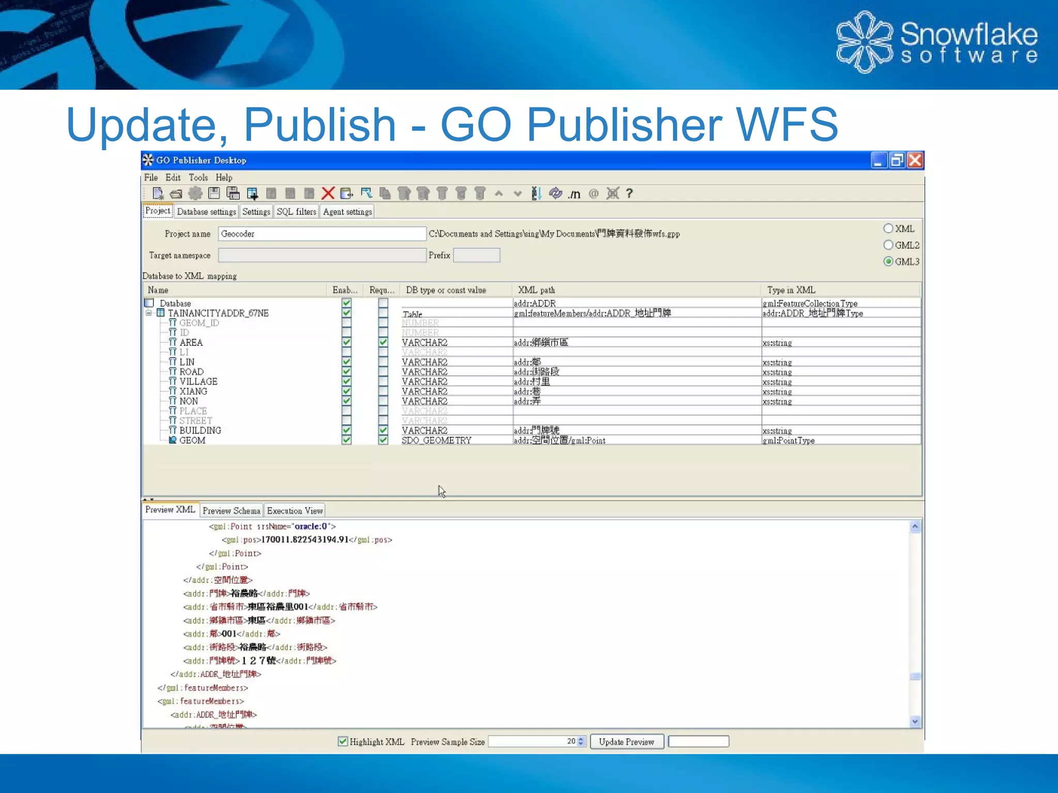This screenshot has height=793, width=1058.
Task: Select the XIANG column tree row
Action: 193,391
